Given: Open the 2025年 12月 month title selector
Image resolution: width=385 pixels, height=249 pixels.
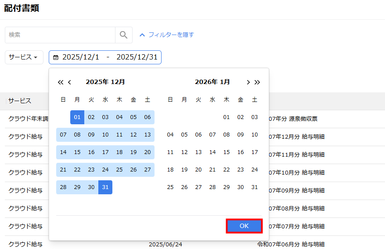Looking at the screenshot, I should [x=105, y=82].
